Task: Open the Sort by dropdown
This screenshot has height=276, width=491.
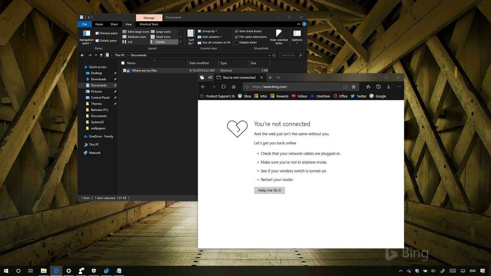Action: pyautogui.click(x=191, y=37)
